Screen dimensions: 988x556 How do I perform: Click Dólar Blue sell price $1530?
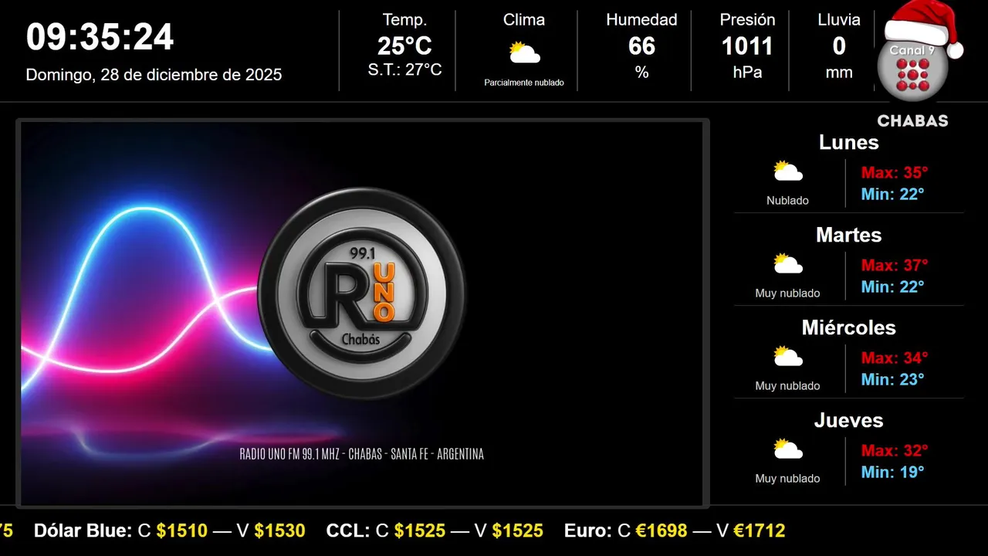click(x=279, y=531)
